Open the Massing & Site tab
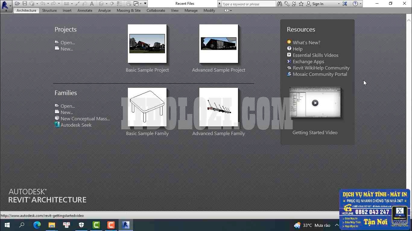The width and height of the screenshot is (412, 231). pyautogui.click(x=128, y=10)
